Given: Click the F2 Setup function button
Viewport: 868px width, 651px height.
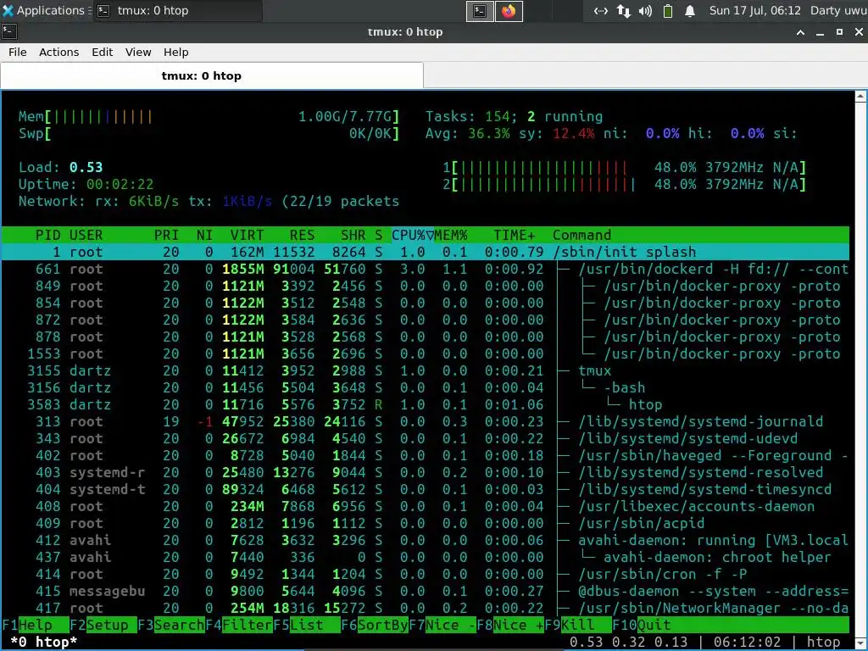Looking at the screenshot, I should click(x=103, y=625).
